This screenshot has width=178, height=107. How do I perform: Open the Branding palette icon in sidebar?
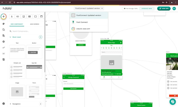pos(3,24)
